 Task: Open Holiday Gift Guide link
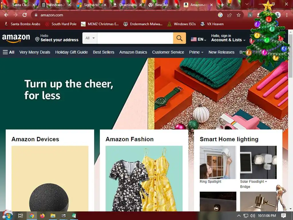tap(72, 52)
